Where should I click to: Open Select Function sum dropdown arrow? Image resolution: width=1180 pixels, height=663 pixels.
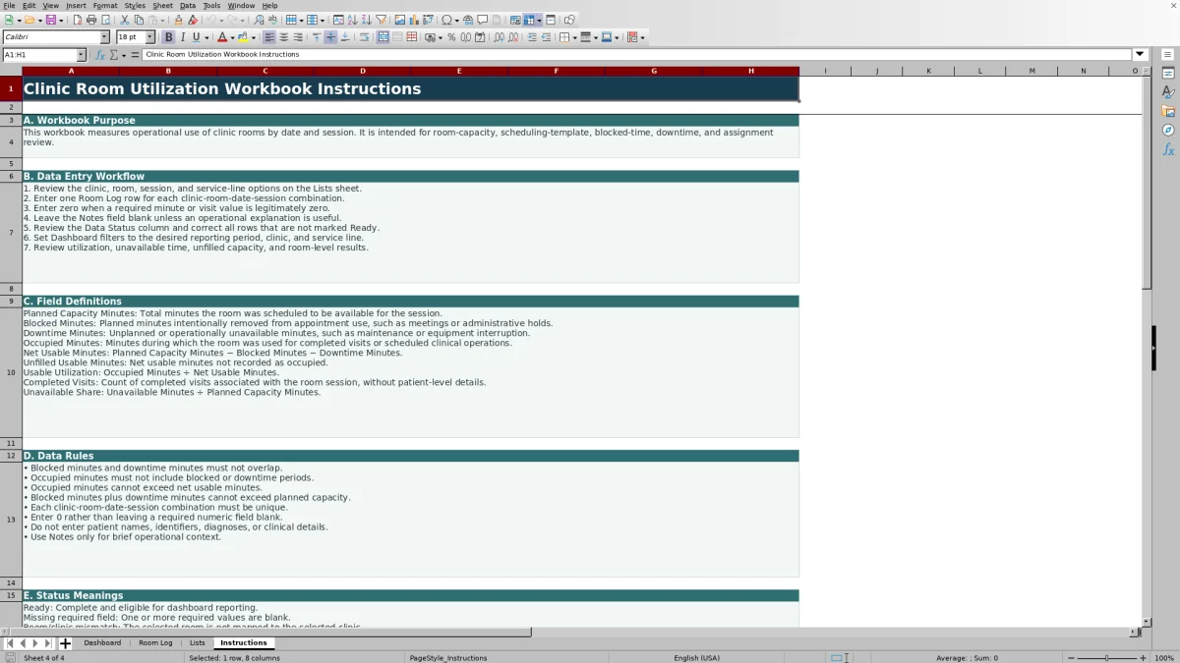124,55
